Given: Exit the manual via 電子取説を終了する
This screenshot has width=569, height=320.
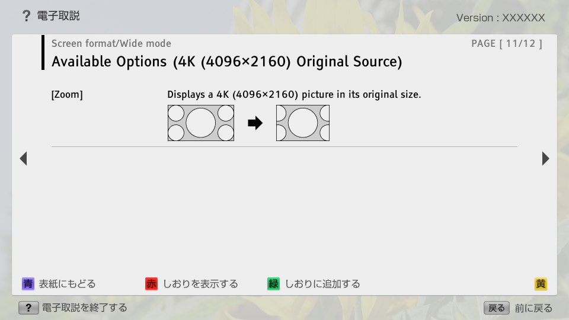Looking at the screenshot, I should [x=84, y=308].
